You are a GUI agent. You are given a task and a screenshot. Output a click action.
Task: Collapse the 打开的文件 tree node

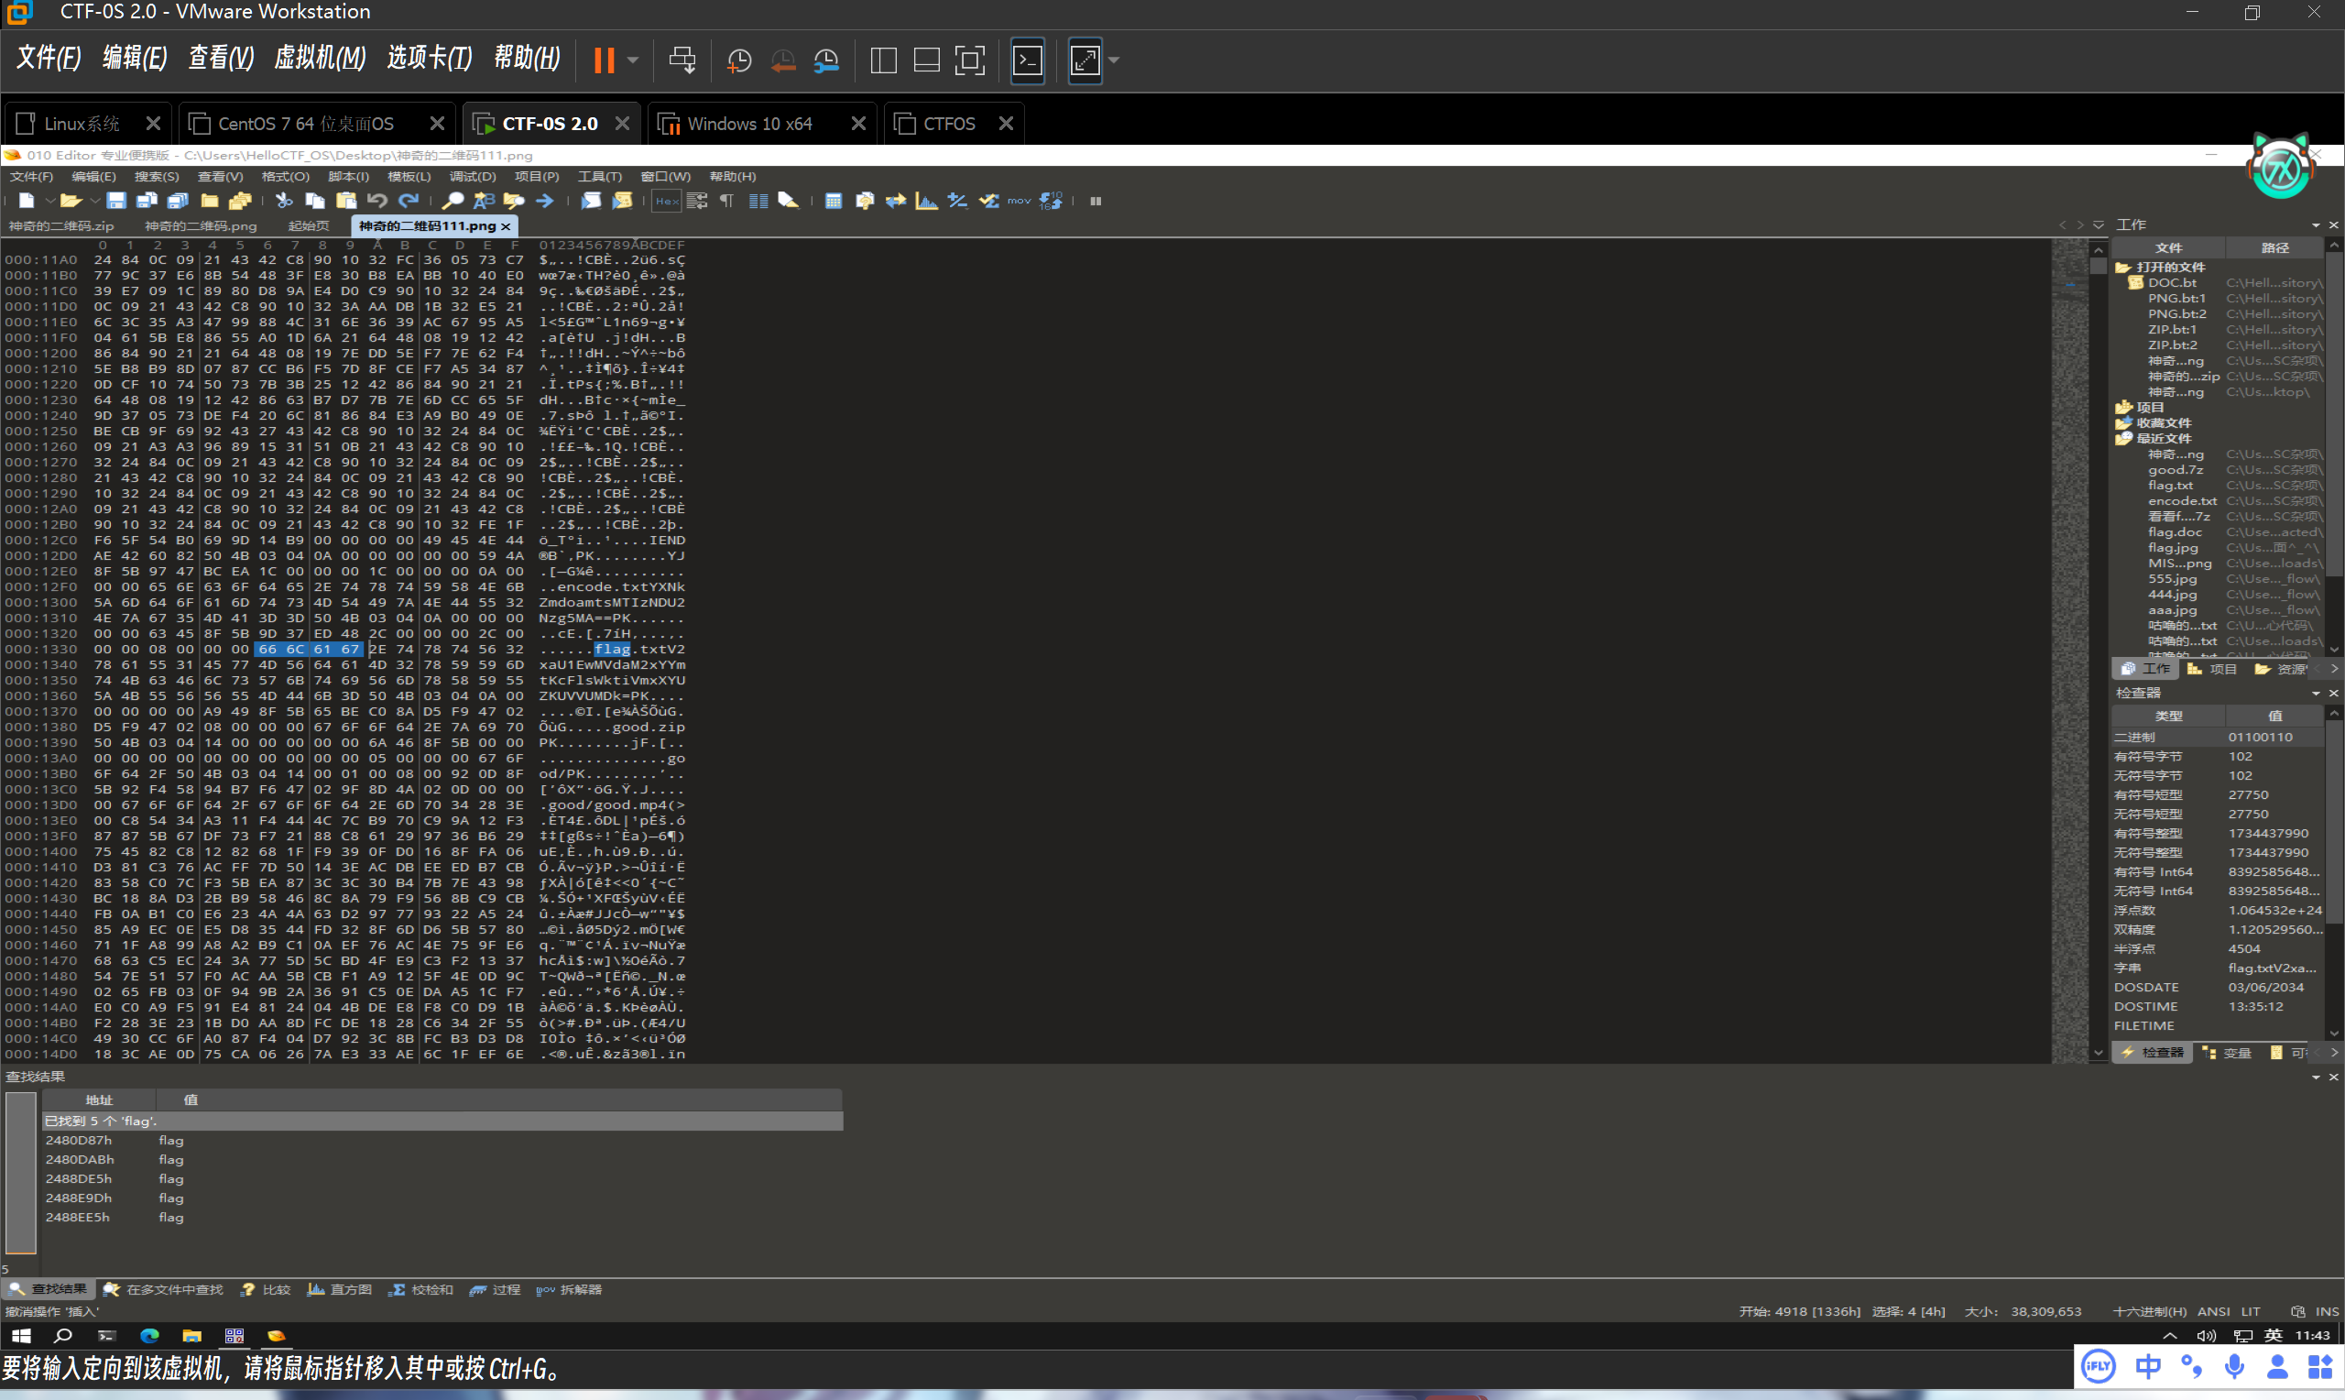(x=2123, y=268)
